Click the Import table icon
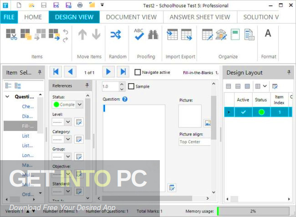This screenshot has height=217, width=296. (172, 34)
